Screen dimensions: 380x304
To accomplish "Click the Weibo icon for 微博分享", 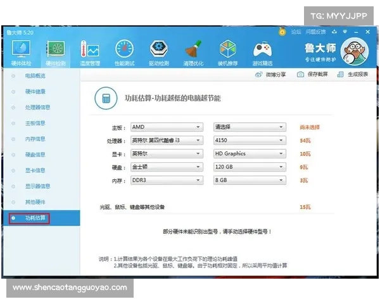I will click(x=258, y=75).
